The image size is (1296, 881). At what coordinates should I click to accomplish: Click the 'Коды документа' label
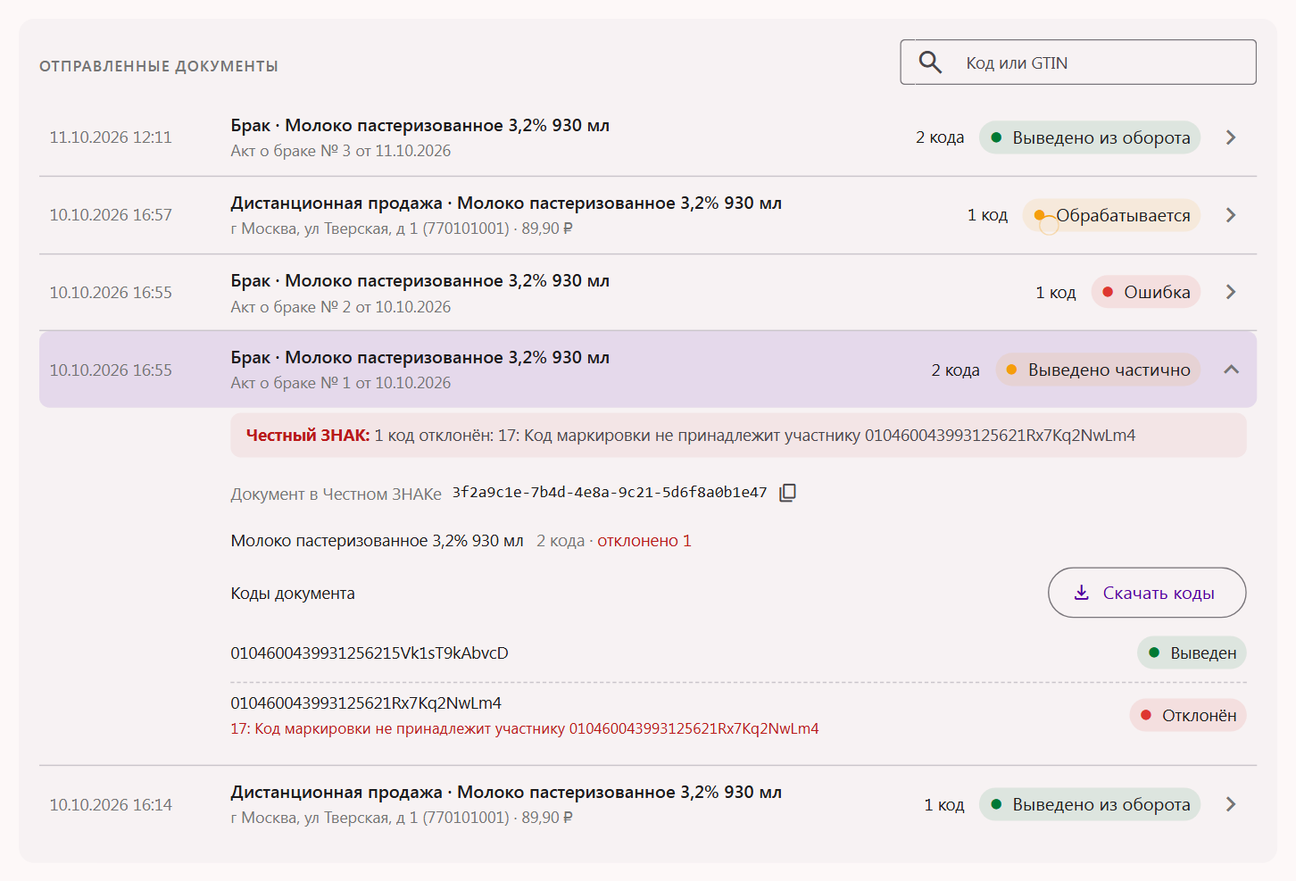point(293,594)
